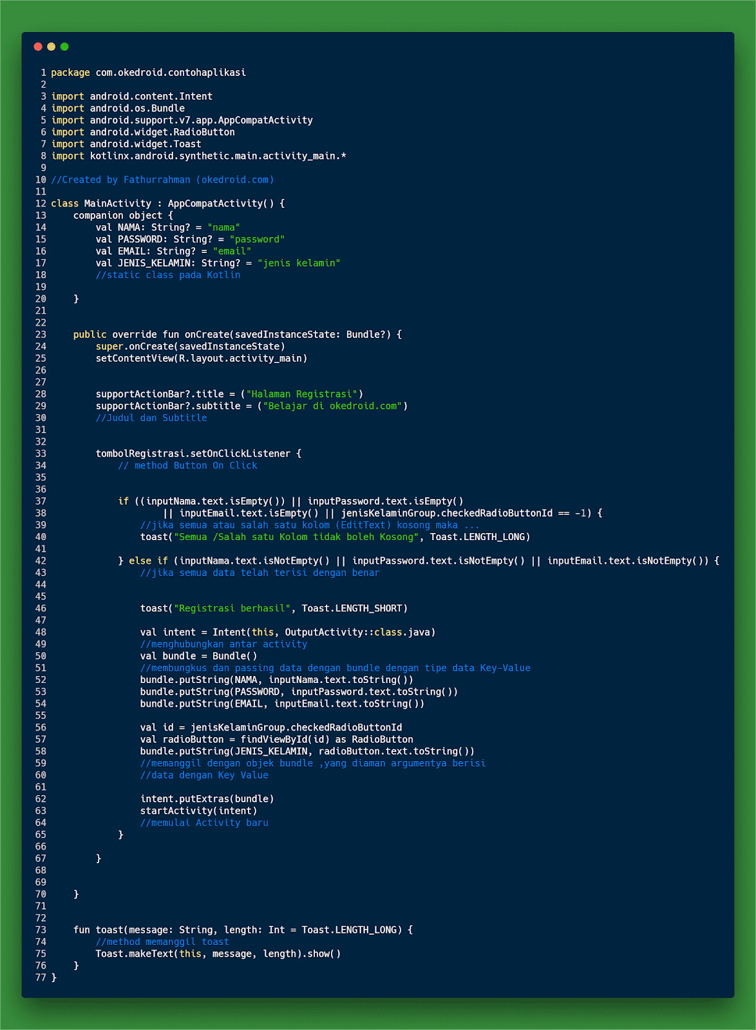Click the memulai Activity baru comment
The image size is (756, 1030).
tap(204, 823)
